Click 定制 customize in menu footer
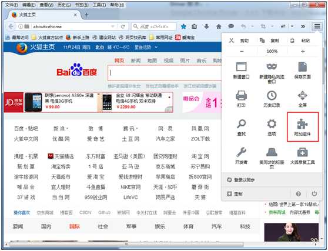 [x=235, y=194]
